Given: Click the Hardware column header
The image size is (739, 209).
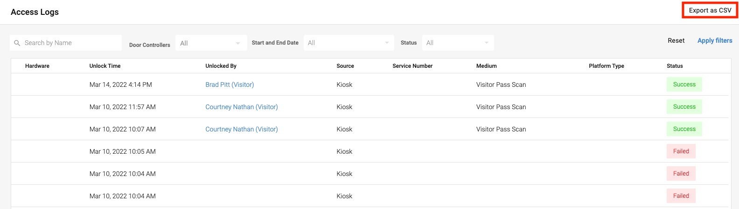Looking at the screenshot, I should [x=37, y=66].
